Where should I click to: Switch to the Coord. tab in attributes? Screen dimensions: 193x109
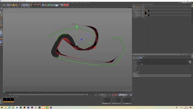pos(137,58)
